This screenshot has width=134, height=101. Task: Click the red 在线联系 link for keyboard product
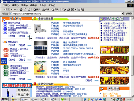(x=93, y=57)
